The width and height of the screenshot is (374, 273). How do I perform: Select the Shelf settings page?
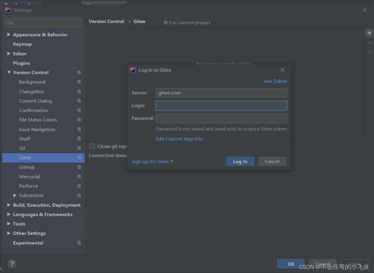point(24,139)
